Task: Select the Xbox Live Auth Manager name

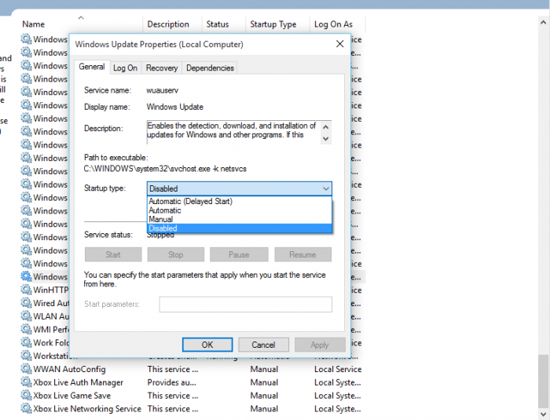Action: point(79,382)
